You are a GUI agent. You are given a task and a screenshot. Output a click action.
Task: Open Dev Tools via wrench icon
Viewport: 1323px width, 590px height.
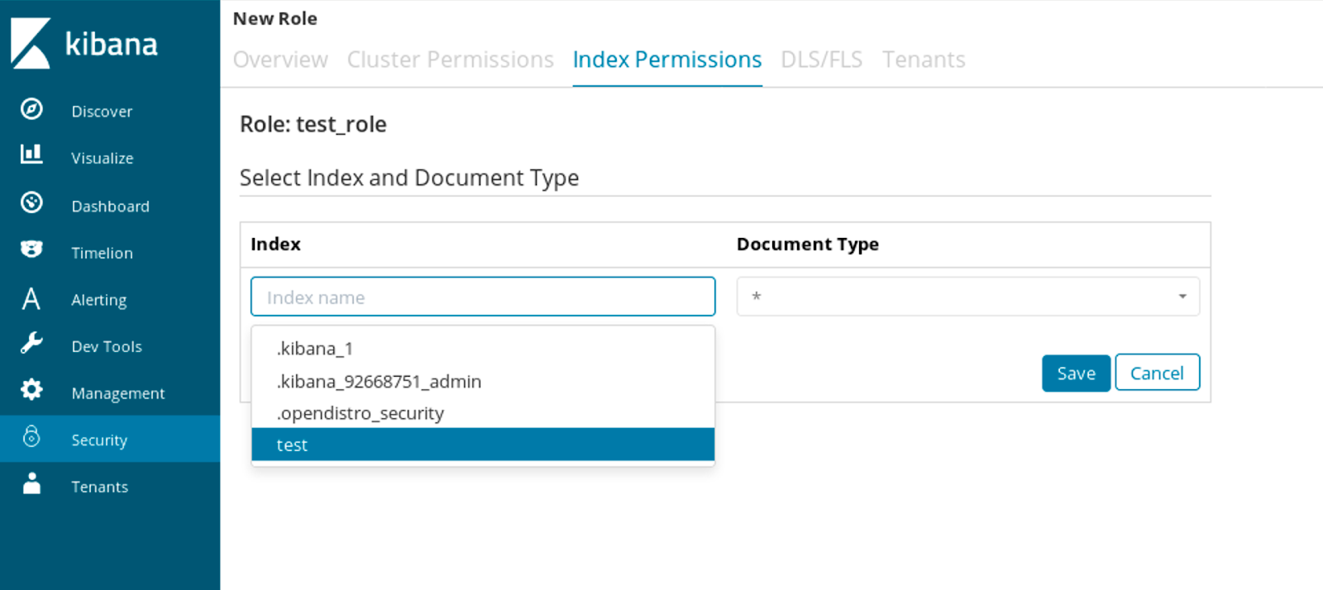(31, 343)
